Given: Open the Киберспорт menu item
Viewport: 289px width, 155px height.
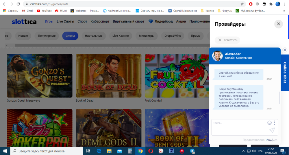Looking at the screenshot, I should tap(100, 21).
